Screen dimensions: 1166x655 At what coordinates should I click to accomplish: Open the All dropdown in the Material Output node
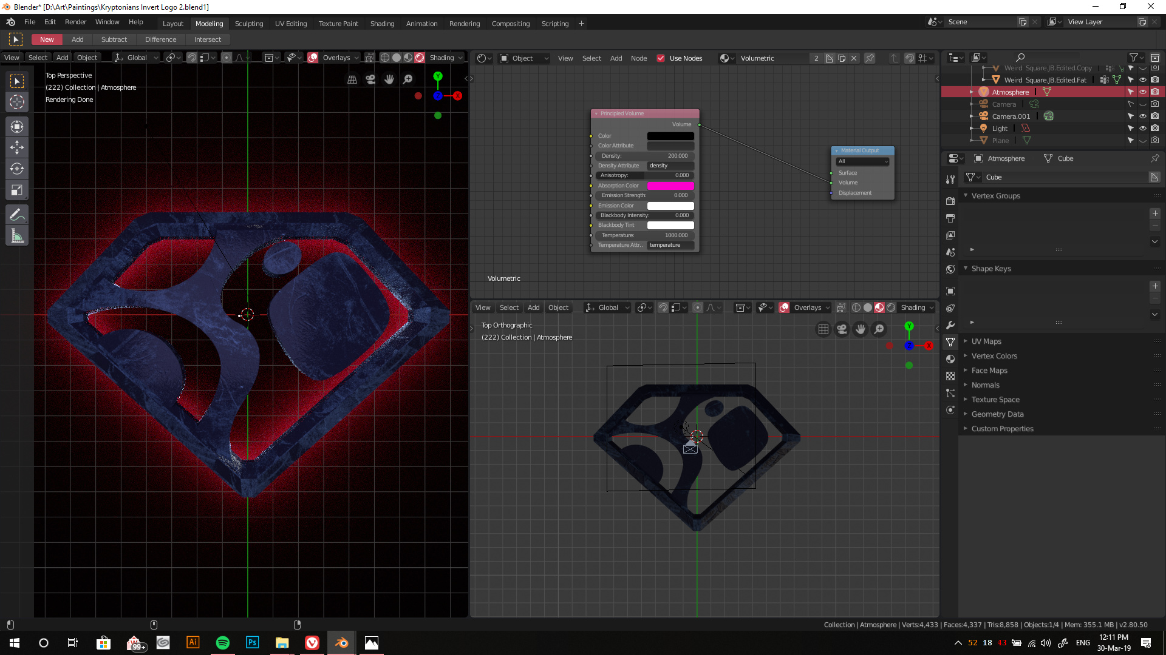pyautogui.click(x=862, y=161)
